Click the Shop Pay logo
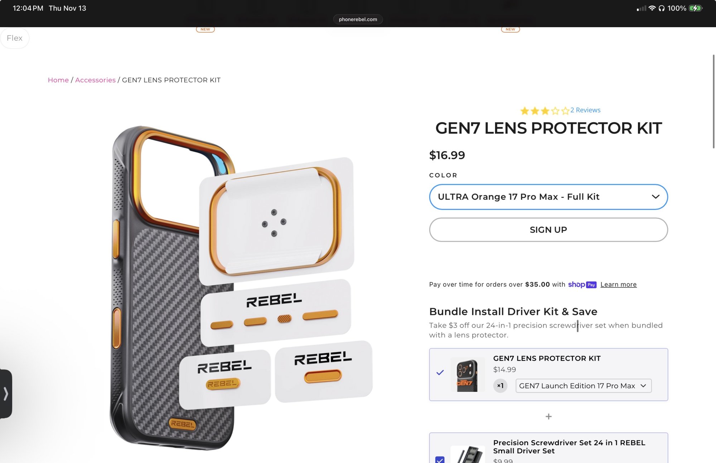 pos(582,285)
